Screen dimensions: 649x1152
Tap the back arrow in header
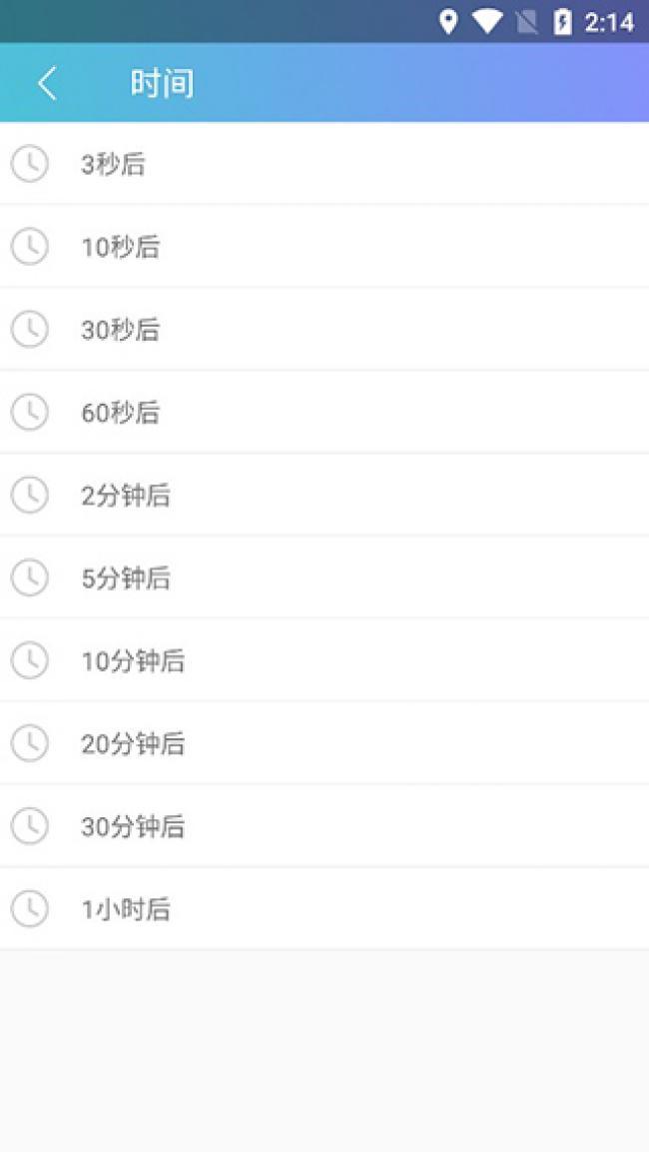pos(47,84)
